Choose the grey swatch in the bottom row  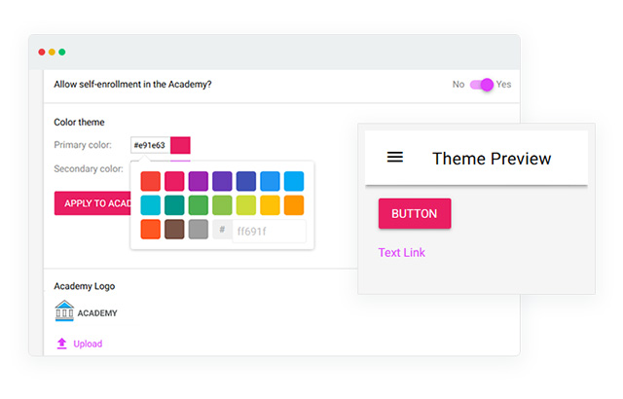[x=199, y=230]
